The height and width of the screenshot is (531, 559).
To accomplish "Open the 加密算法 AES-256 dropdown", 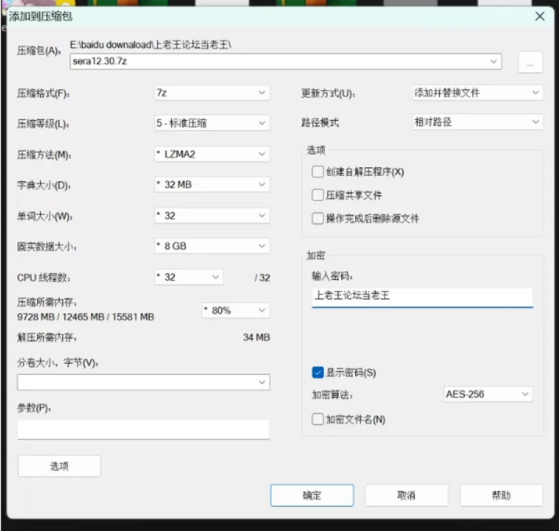I will point(488,395).
